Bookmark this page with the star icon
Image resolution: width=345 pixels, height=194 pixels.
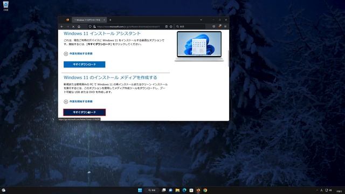coord(171,26)
